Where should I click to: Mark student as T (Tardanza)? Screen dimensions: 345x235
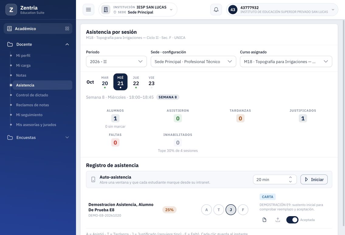[x=219, y=210]
